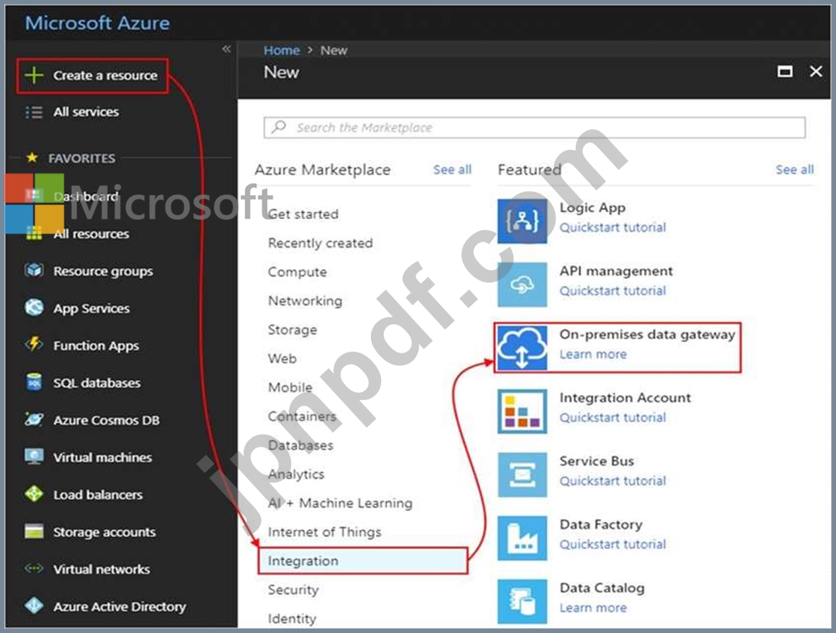Select the Function Apps lightning icon

coord(34,345)
